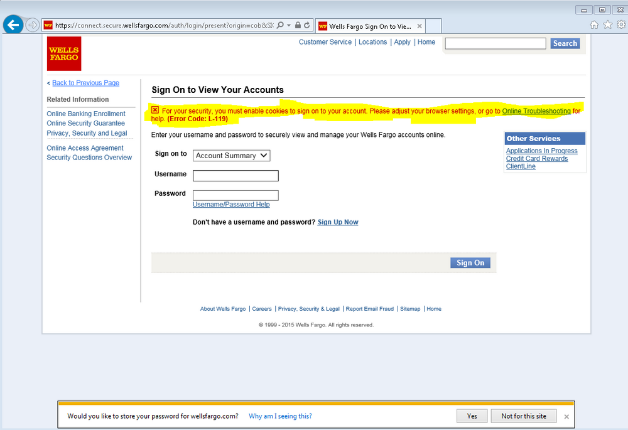The width and height of the screenshot is (628, 430).
Task: Click the Other Services heading
Action: click(533, 139)
